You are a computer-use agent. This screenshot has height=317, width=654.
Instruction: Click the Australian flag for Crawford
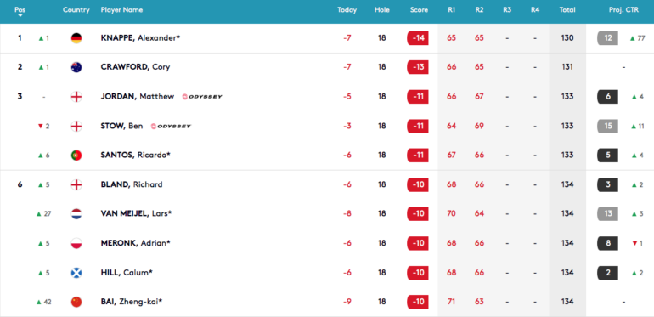click(x=76, y=67)
